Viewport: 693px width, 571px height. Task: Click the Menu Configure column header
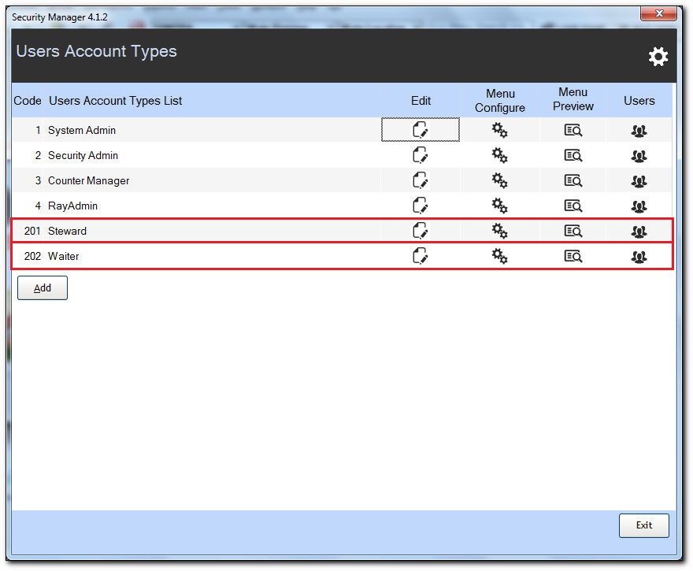pos(500,101)
